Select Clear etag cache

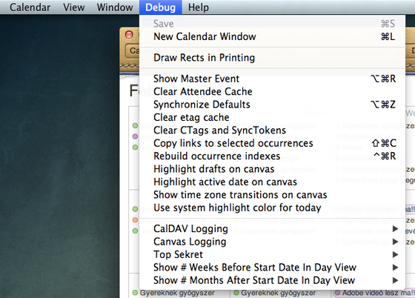click(x=272, y=118)
